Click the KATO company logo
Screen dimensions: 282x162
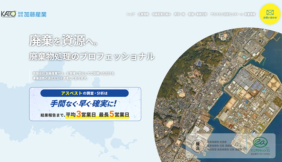tap(9, 14)
